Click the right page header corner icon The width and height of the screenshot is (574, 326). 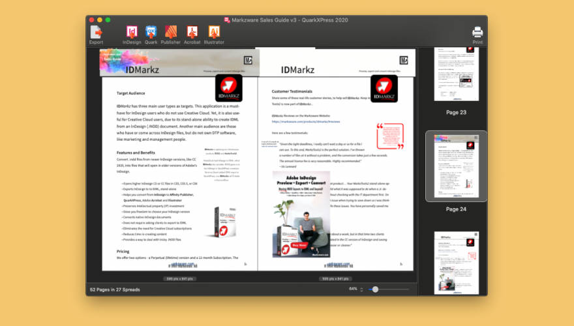(404, 61)
